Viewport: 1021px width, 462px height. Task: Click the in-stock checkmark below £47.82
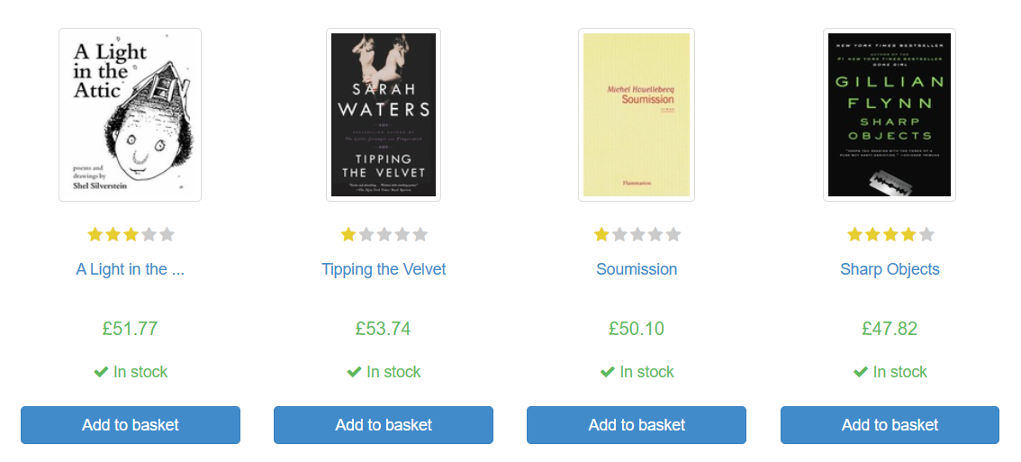click(x=860, y=372)
